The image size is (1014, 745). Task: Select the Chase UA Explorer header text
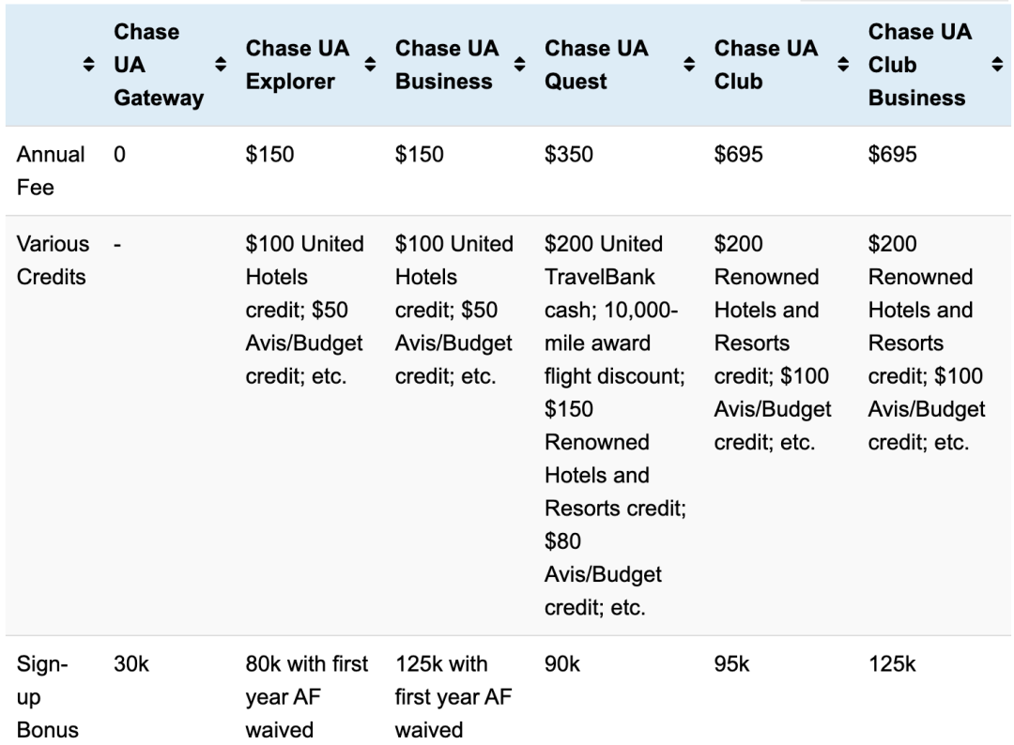[x=298, y=65]
